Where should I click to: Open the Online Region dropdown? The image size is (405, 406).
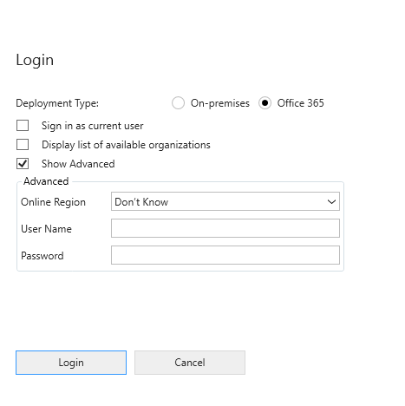click(x=225, y=201)
